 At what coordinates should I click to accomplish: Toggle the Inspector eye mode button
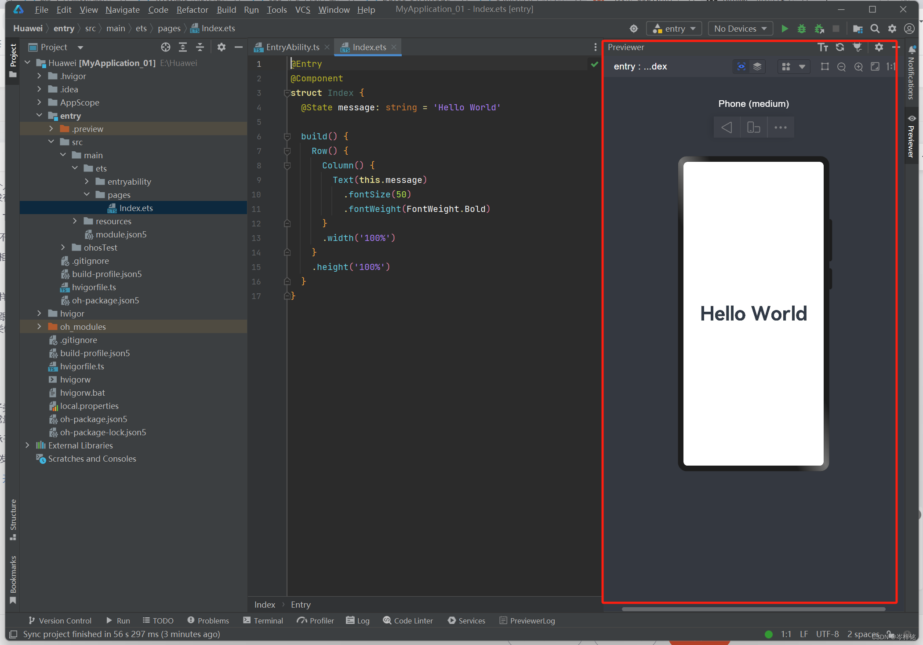[741, 66]
